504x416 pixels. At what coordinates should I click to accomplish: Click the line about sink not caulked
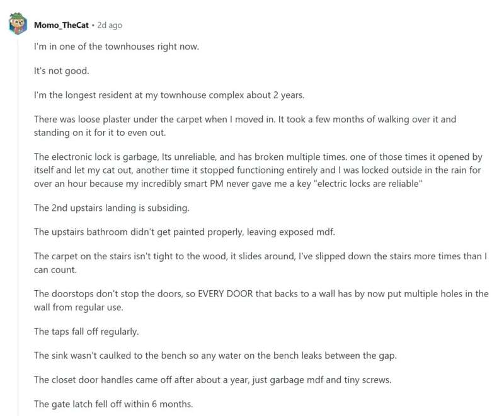[215, 356]
